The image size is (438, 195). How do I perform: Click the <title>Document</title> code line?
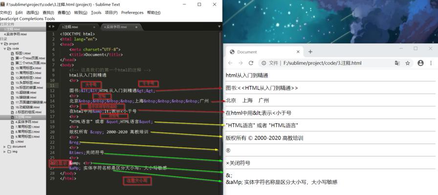pyautogui.click(x=96, y=55)
